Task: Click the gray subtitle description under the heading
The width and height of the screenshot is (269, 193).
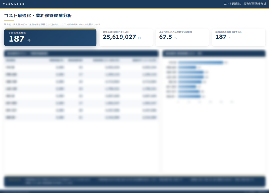Action: pyautogui.click(x=52, y=24)
